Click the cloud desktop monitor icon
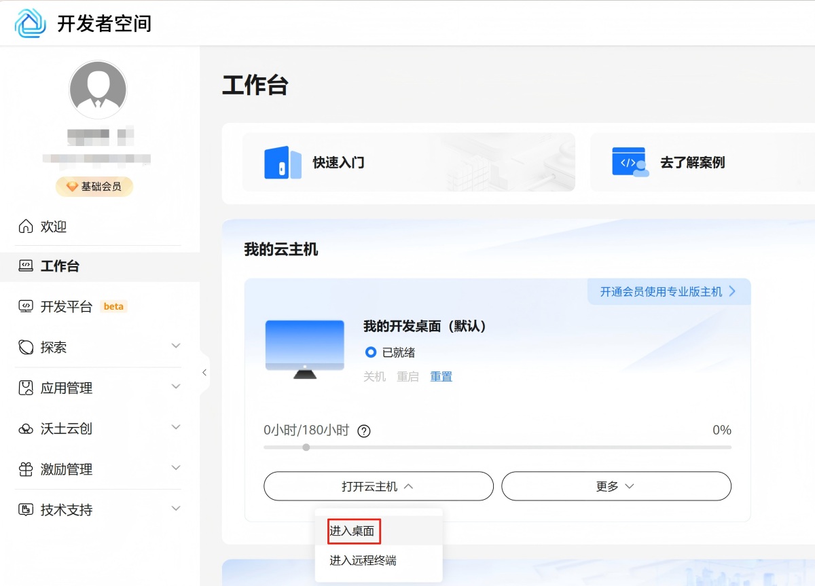815x586 pixels. (304, 348)
